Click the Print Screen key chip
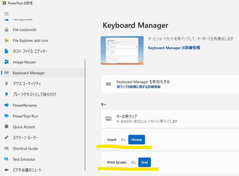 coord(117,162)
